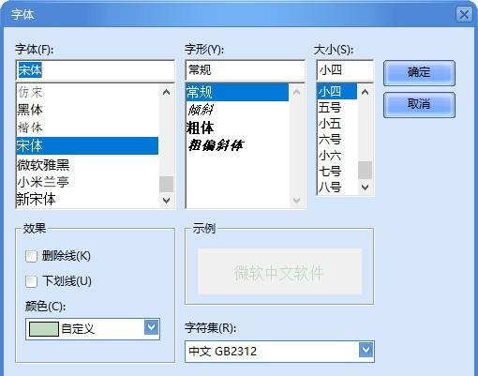The width and height of the screenshot is (478, 376).
Task: Click the 字形 style input field
Action: (245, 70)
